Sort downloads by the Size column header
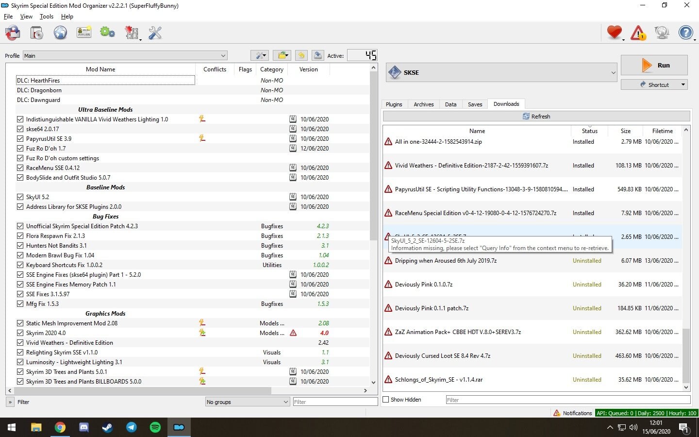This screenshot has height=437, width=699. click(x=625, y=131)
